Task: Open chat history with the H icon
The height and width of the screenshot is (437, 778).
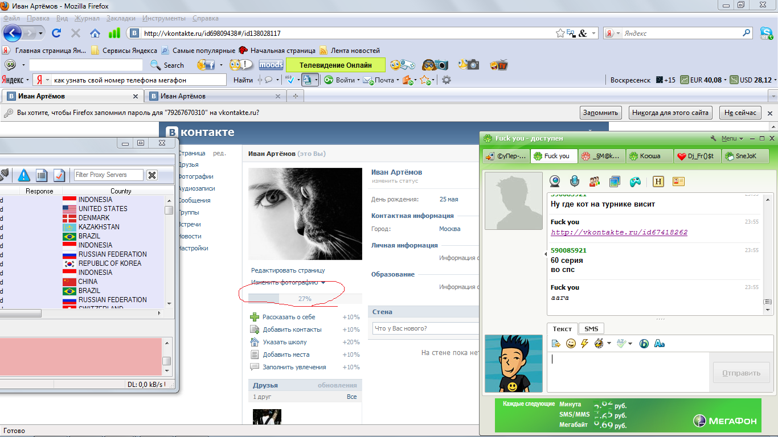Action: point(658,182)
